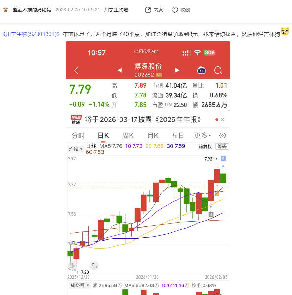Click the 转发 text button
292x295 pixels.
158,10
